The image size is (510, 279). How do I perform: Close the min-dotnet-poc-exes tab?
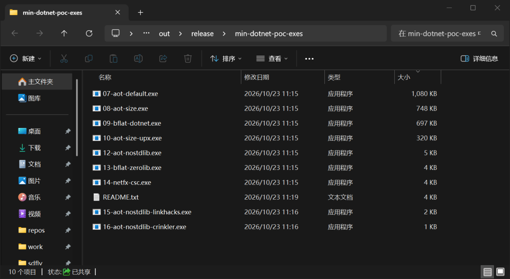tap(118, 12)
